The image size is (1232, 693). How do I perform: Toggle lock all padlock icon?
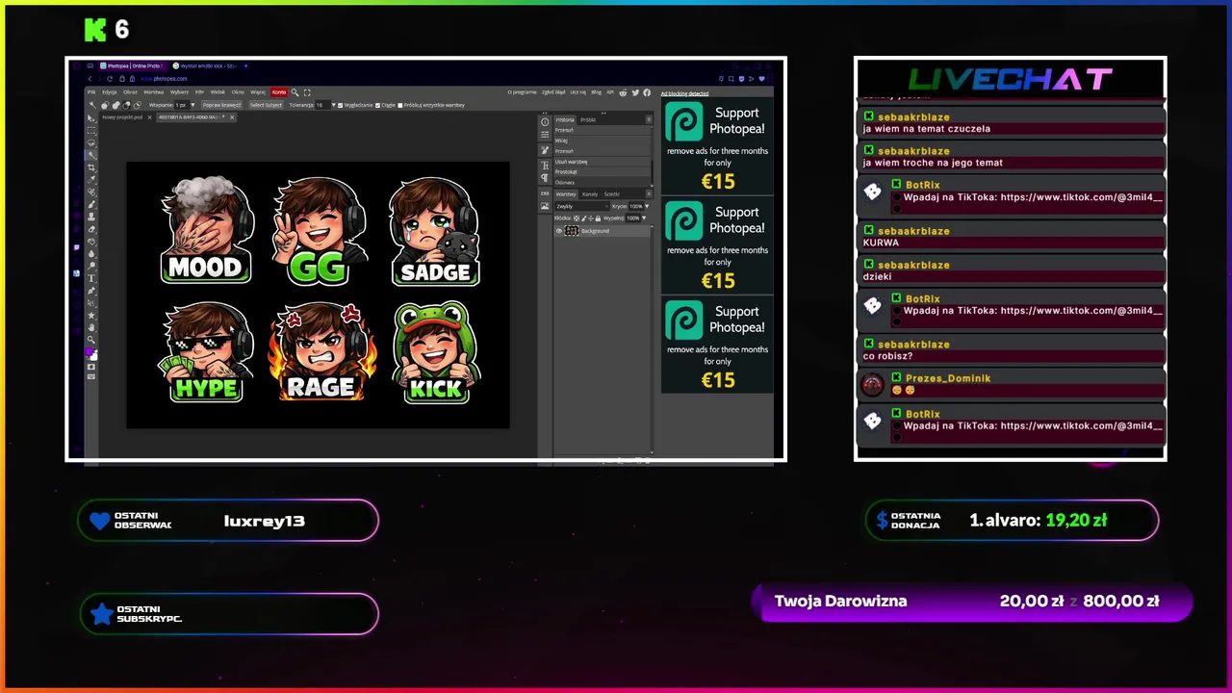(598, 218)
